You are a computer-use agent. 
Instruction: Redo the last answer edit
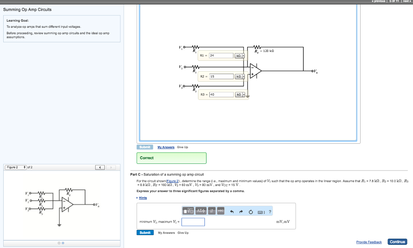pyautogui.click(x=241, y=211)
